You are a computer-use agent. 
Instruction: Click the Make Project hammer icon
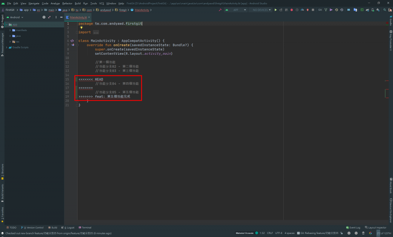click(x=220, y=10)
